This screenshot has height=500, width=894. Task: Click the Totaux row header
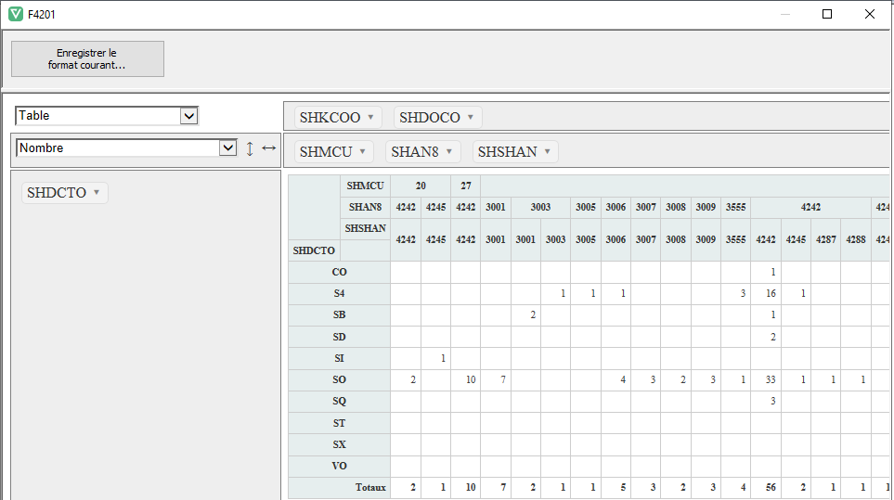click(x=339, y=487)
